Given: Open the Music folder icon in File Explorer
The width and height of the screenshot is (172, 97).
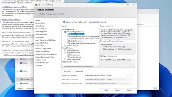Looking at the screenshot, I should pyautogui.click(x=20, y=59).
